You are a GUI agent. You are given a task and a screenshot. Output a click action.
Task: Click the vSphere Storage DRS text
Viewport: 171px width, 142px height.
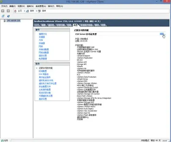point(85,103)
